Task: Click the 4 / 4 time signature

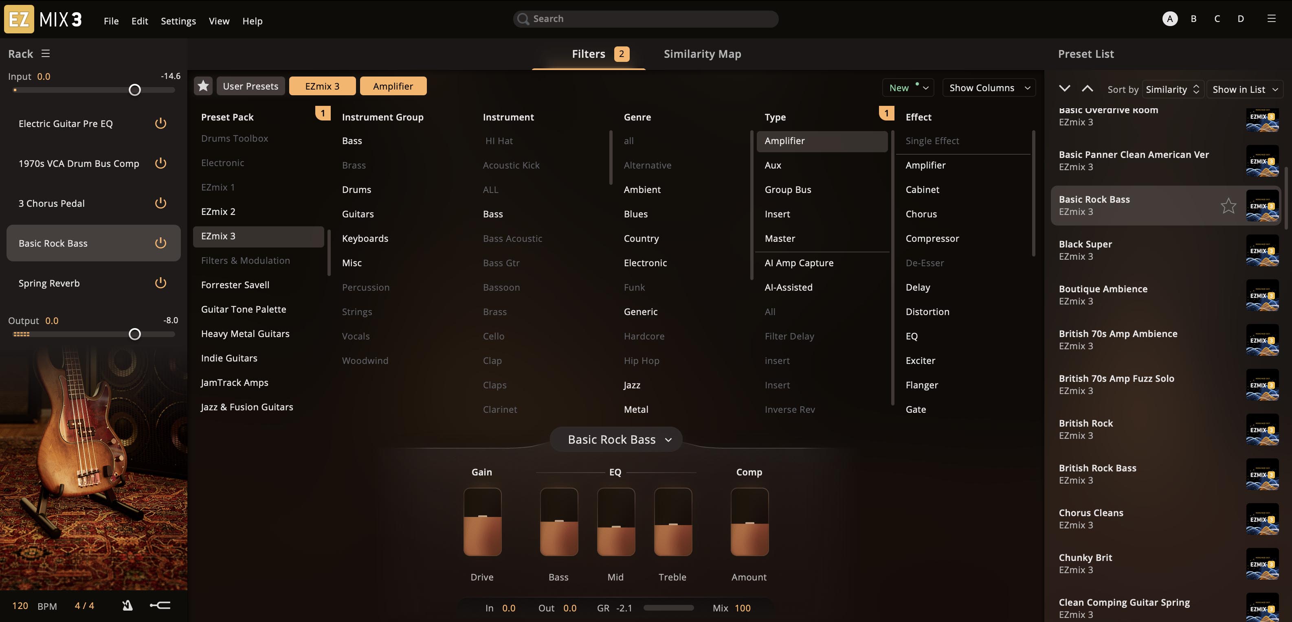Action: point(84,605)
